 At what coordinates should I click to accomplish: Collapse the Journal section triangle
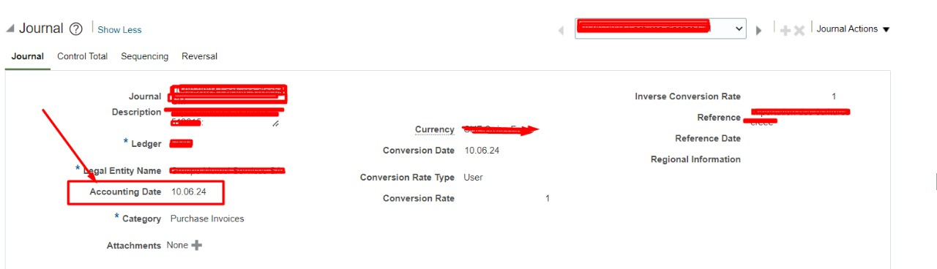[10, 29]
